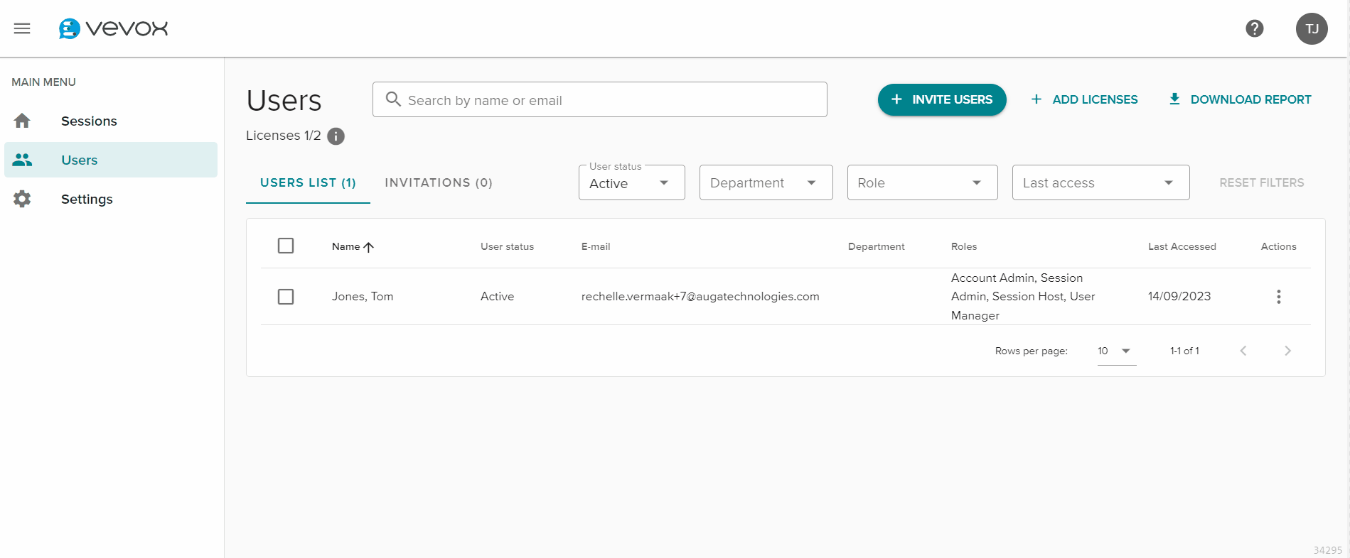Tick the checkbox for Jones, Tom

pos(286,297)
